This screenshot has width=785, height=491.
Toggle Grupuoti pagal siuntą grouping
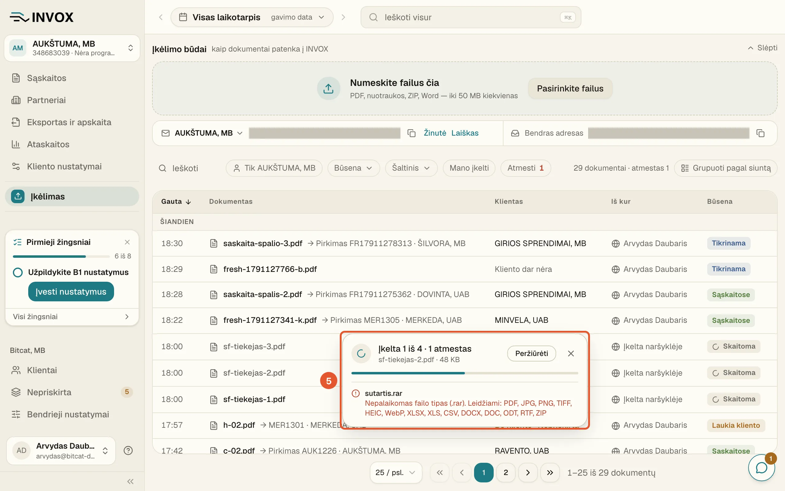(x=725, y=168)
